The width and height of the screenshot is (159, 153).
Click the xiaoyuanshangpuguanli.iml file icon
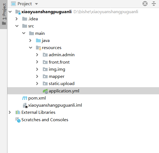[25, 106]
